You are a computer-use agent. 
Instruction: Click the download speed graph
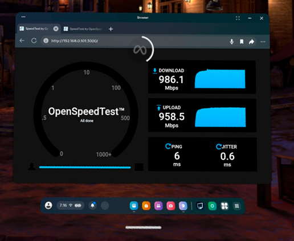click(220, 79)
